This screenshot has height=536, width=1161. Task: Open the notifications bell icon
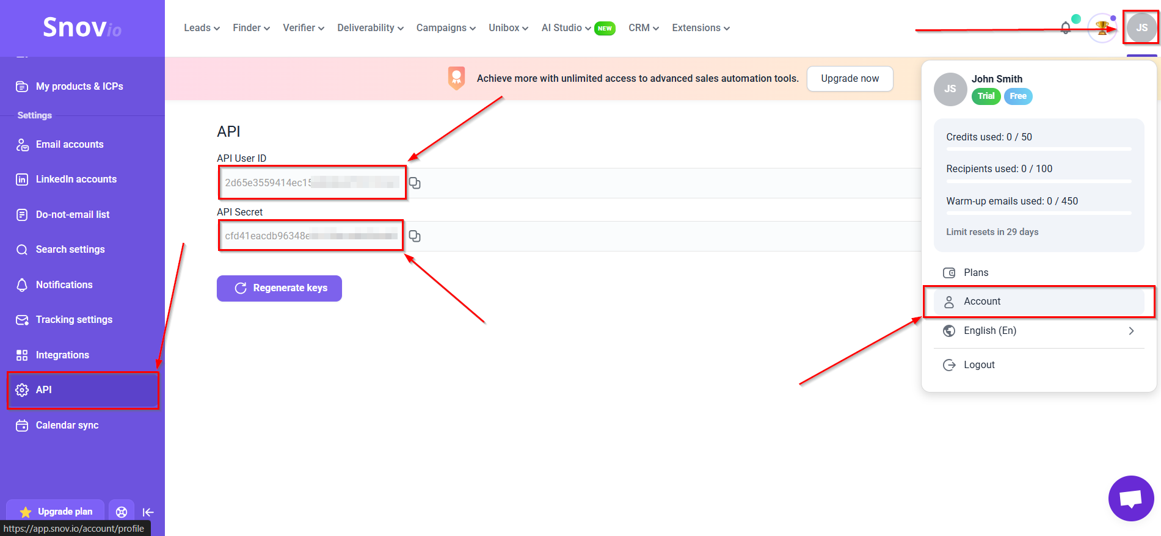tap(1066, 28)
